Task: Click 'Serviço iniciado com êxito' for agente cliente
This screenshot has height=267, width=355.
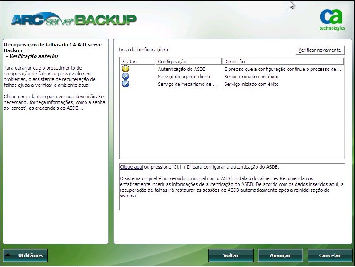Action: (251, 77)
